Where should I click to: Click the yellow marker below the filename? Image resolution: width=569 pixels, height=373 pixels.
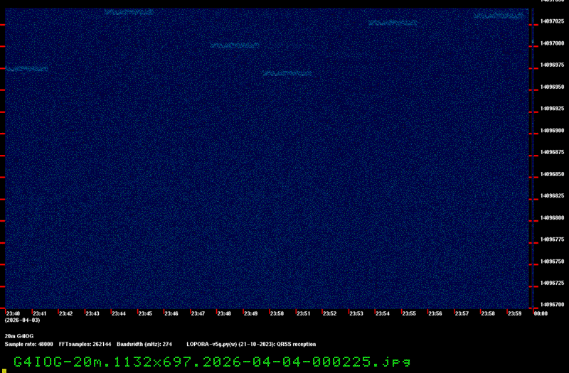click(x=4, y=371)
